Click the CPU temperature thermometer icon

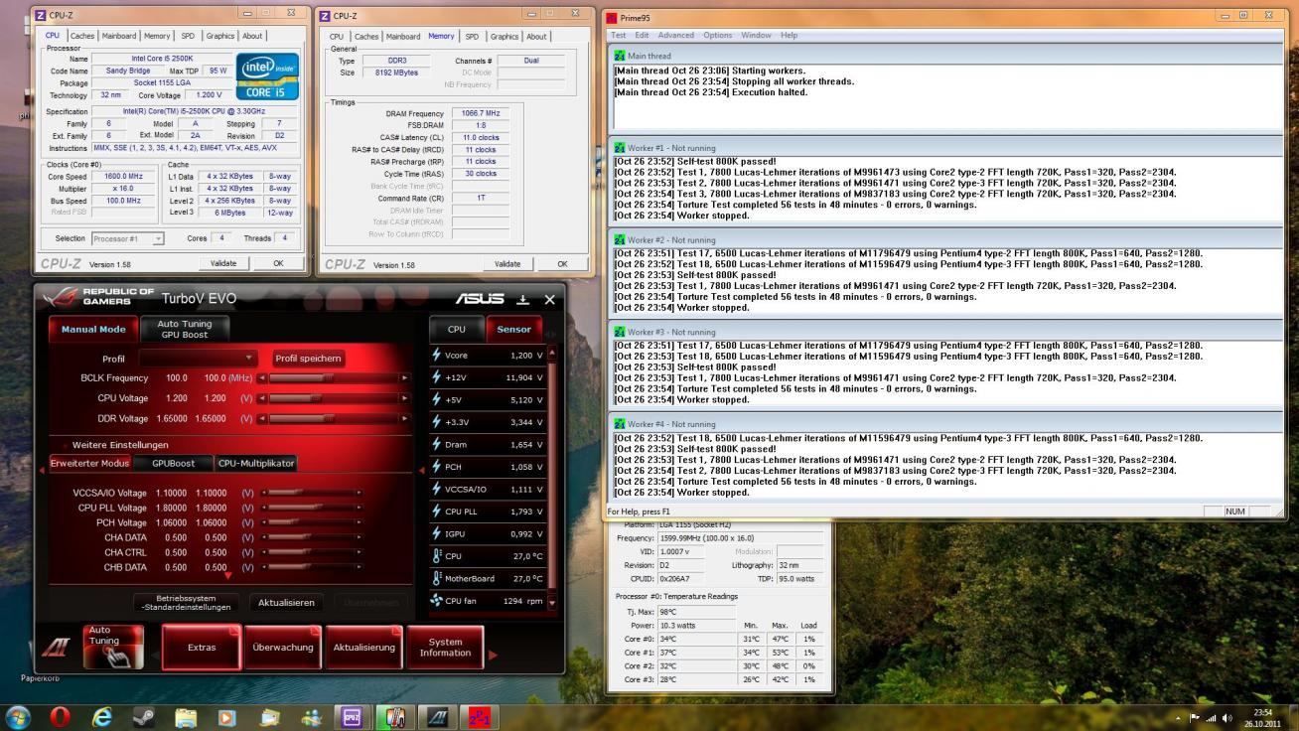tap(436, 556)
